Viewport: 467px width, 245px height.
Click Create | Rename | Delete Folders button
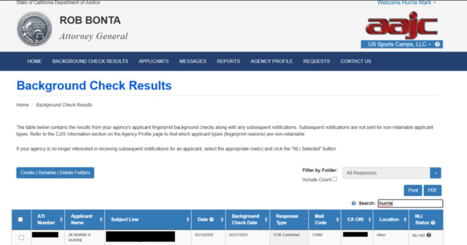coord(55,173)
